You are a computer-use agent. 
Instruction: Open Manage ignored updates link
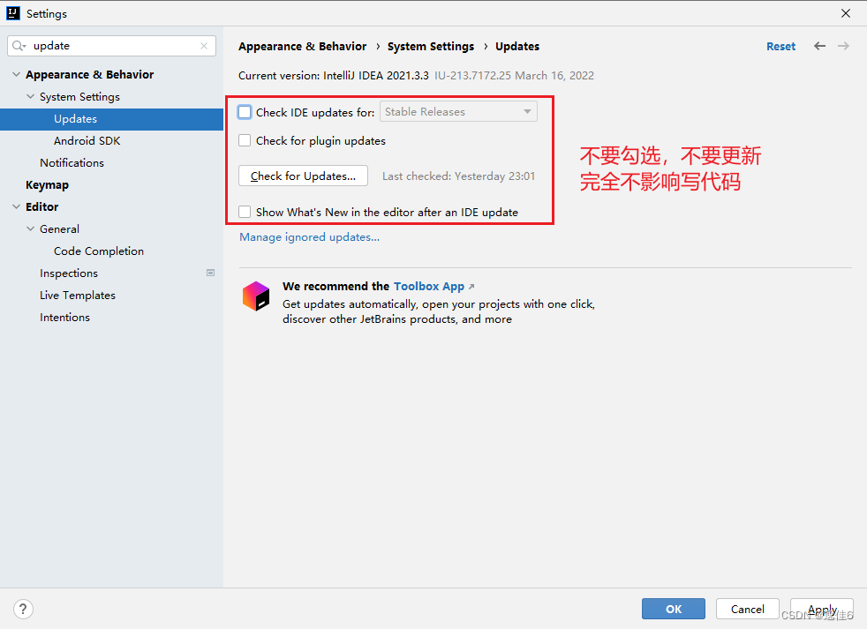coord(309,237)
